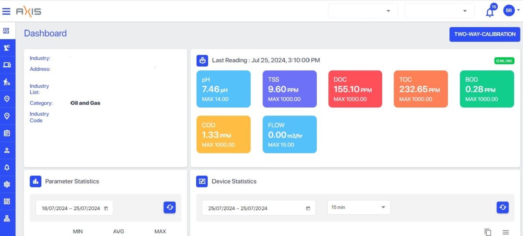Expand the 15 min interval dropdown
The width and height of the screenshot is (523, 236).
click(359, 207)
